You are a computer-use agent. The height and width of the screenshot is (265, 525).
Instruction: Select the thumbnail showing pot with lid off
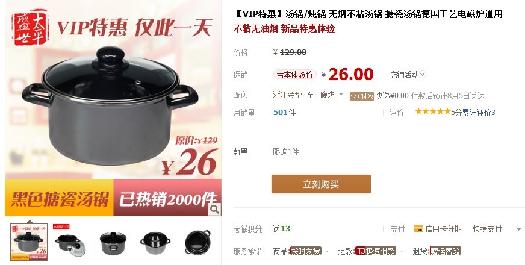[70, 242]
